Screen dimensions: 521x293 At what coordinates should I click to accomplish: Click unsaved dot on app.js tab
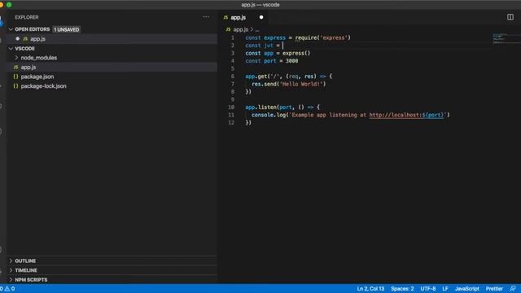[261, 17]
